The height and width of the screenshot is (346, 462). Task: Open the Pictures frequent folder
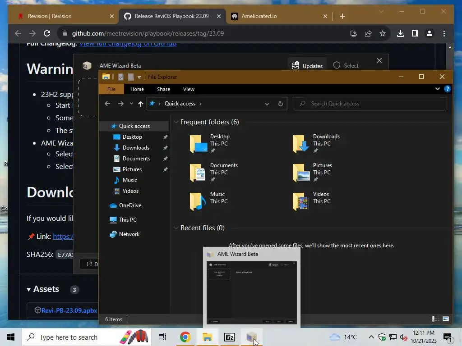[312, 173]
